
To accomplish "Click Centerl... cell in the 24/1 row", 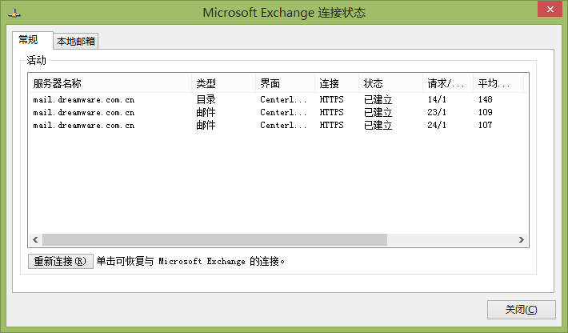I will (x=283, y=125).
